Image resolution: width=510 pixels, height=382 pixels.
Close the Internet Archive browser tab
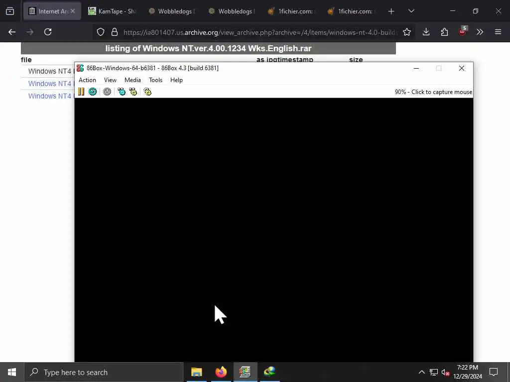(x=73, y=11)
